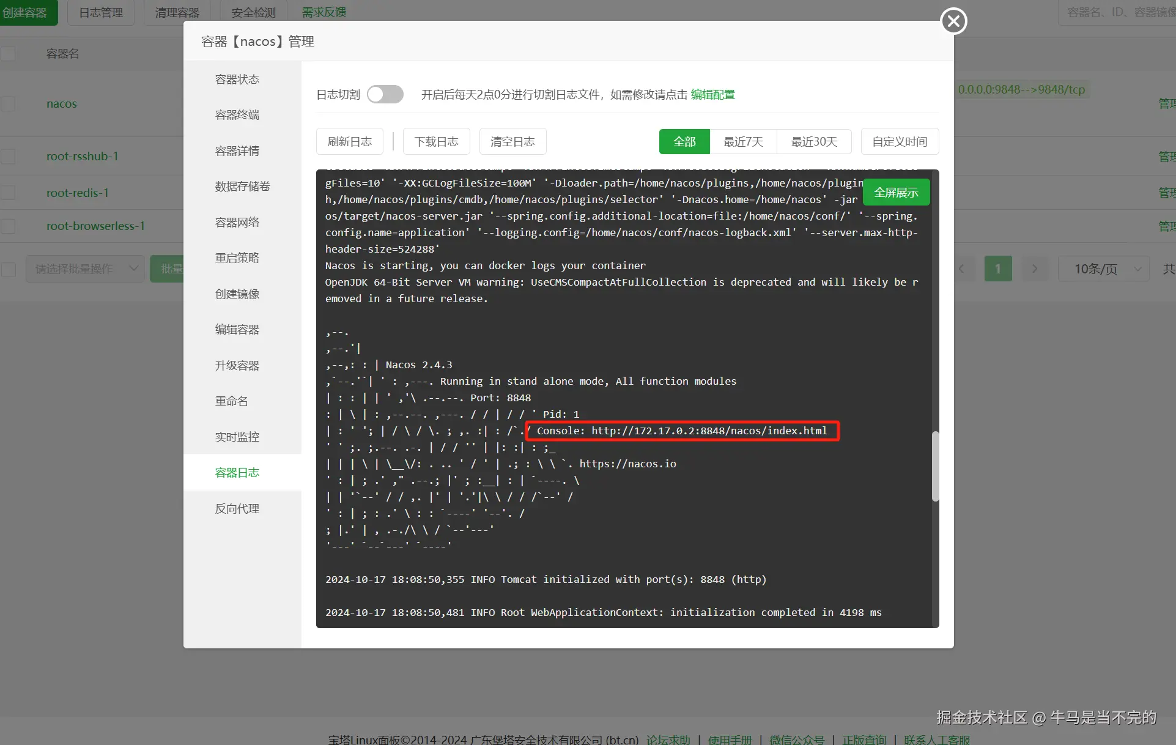Screen dimensions: 1176x745
Task: Click the 全屏展示 fullscreen log button
Action: [x=896, y=193]
